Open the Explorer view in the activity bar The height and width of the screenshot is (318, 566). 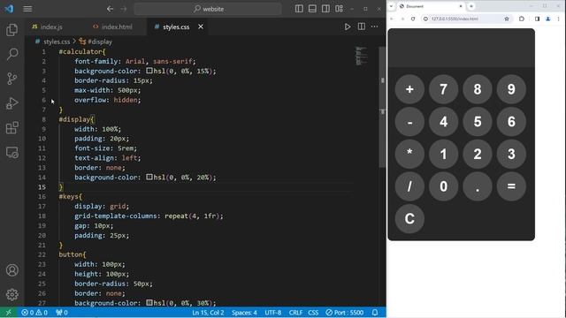pos(11,29)
